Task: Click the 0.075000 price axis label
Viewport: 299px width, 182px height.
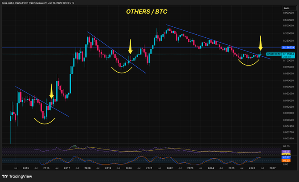Action: point(288,67)
